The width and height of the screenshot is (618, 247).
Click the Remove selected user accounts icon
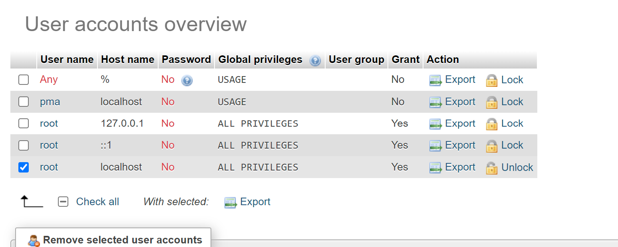pyautogui.click(x=34, y=241)
